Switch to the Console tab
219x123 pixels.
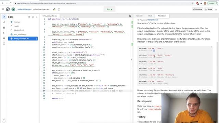pyautogui.click(x=139, y=16)
